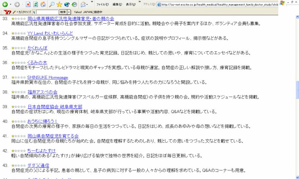Click description starting 自閉症の次男の療育の様子
The image size is (299, 179).
[x=131, y=126]
